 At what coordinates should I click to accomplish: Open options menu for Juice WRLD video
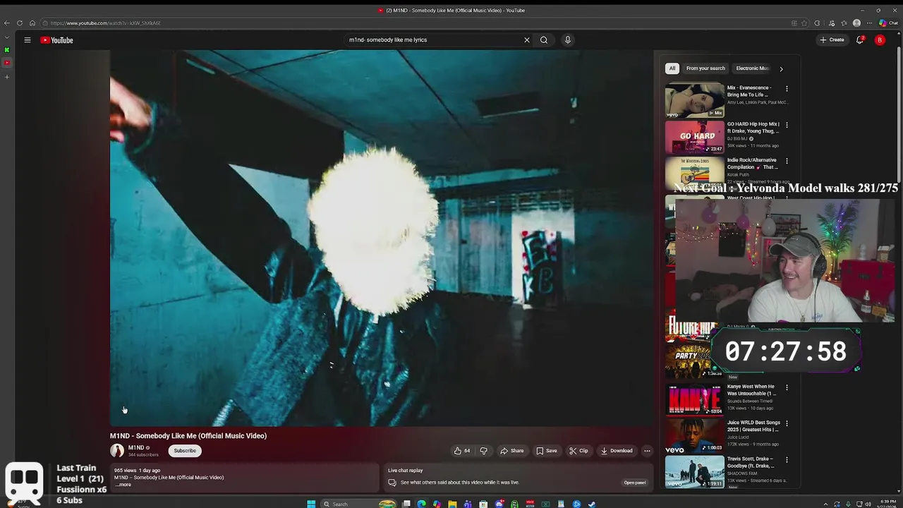tap(787, 423)
